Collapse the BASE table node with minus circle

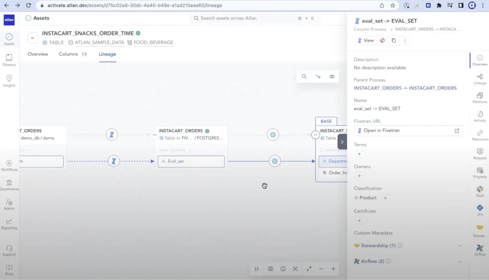315,135
